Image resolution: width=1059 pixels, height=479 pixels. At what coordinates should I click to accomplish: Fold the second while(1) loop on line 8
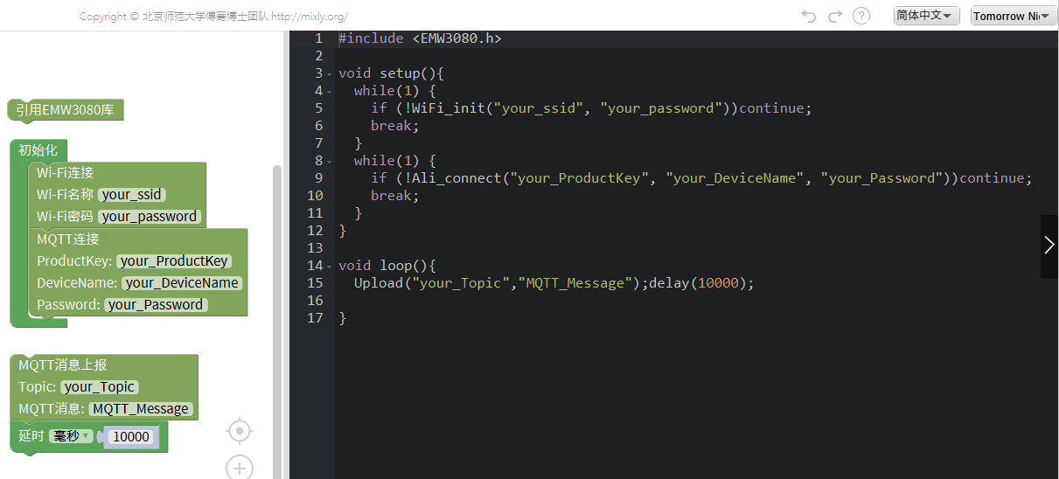[x=330, y=161]
